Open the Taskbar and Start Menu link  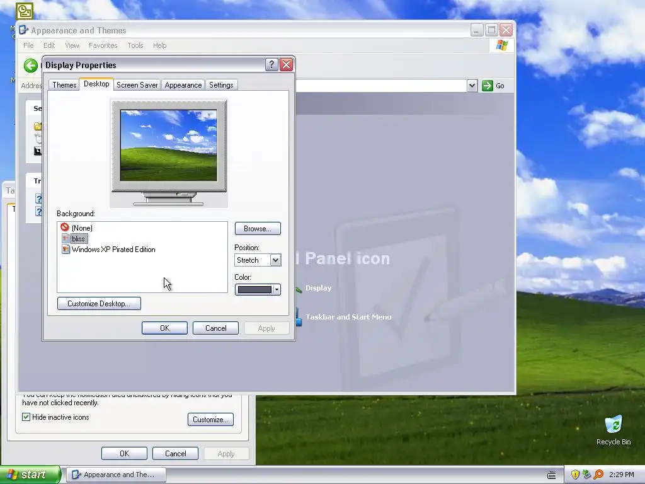348,317
